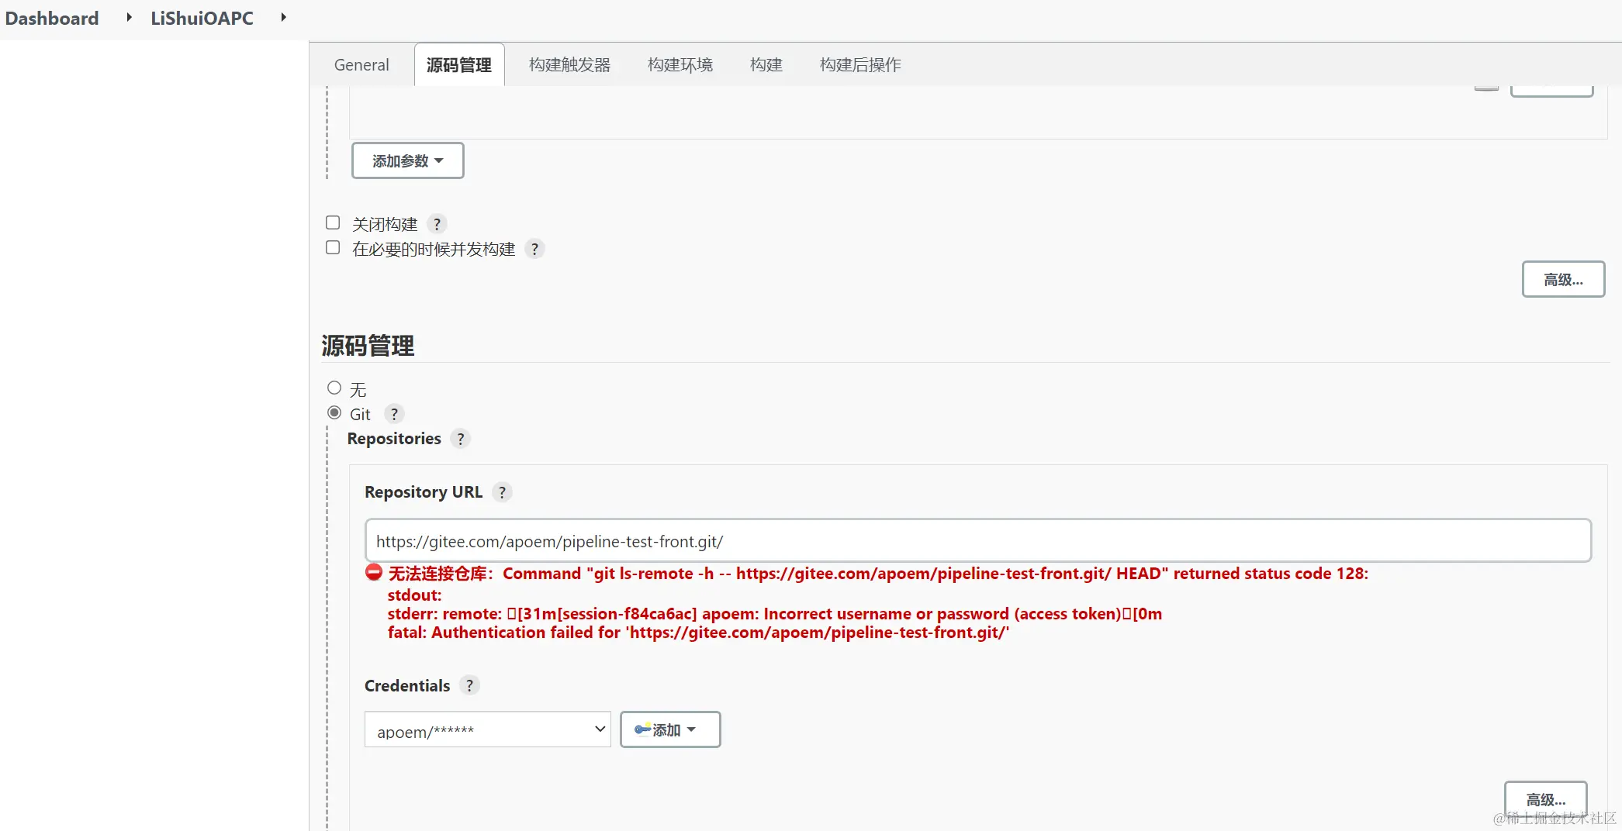
Task: Open help for 关闭构建 option
Action: pos(437,224)
